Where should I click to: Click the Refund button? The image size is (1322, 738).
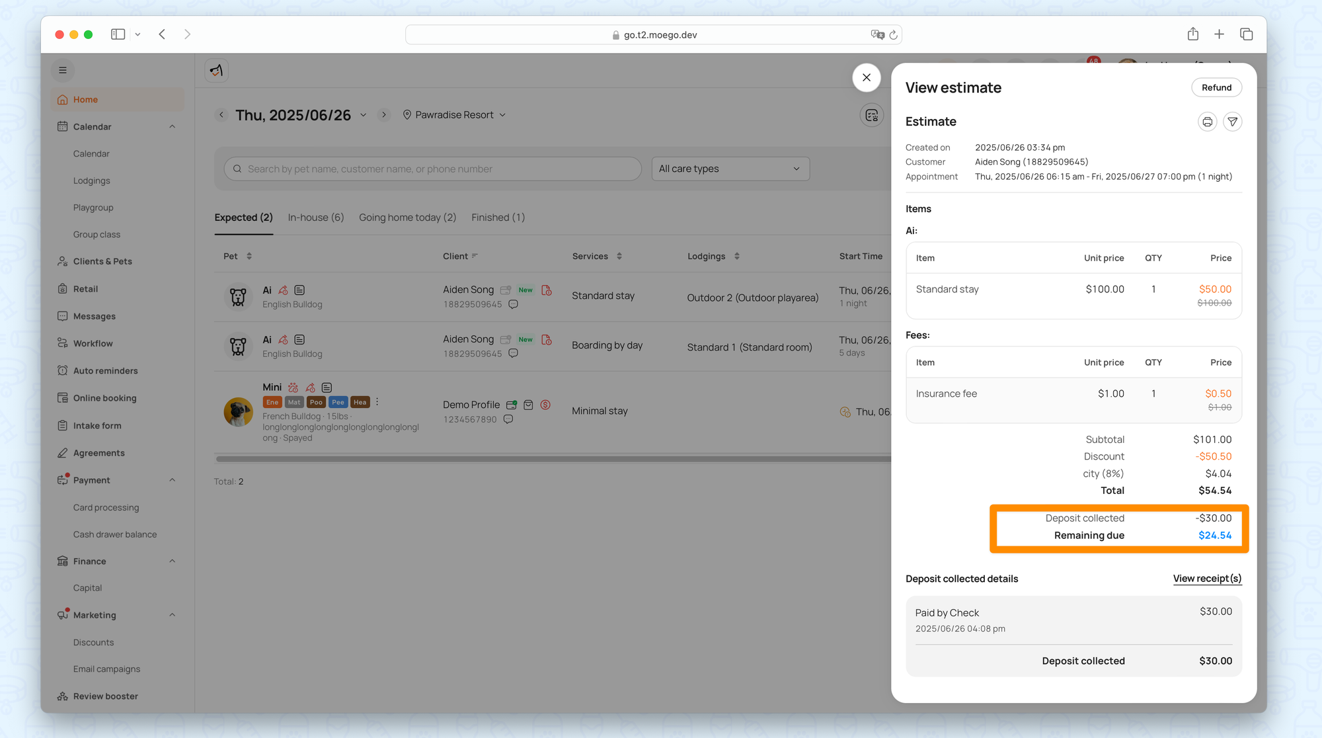coord(1216,87)
